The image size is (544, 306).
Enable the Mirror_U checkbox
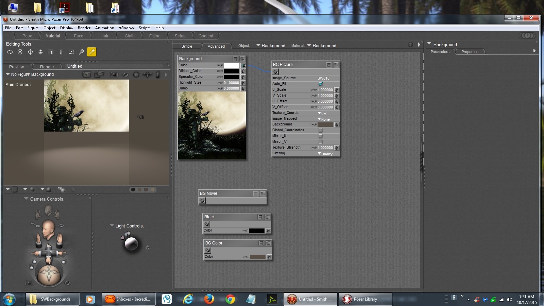[x=320, y=136]
